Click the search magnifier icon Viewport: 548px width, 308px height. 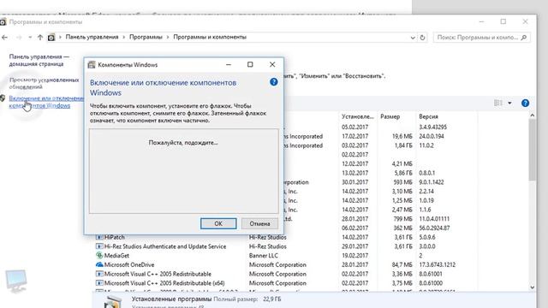[x=523, y=38]
